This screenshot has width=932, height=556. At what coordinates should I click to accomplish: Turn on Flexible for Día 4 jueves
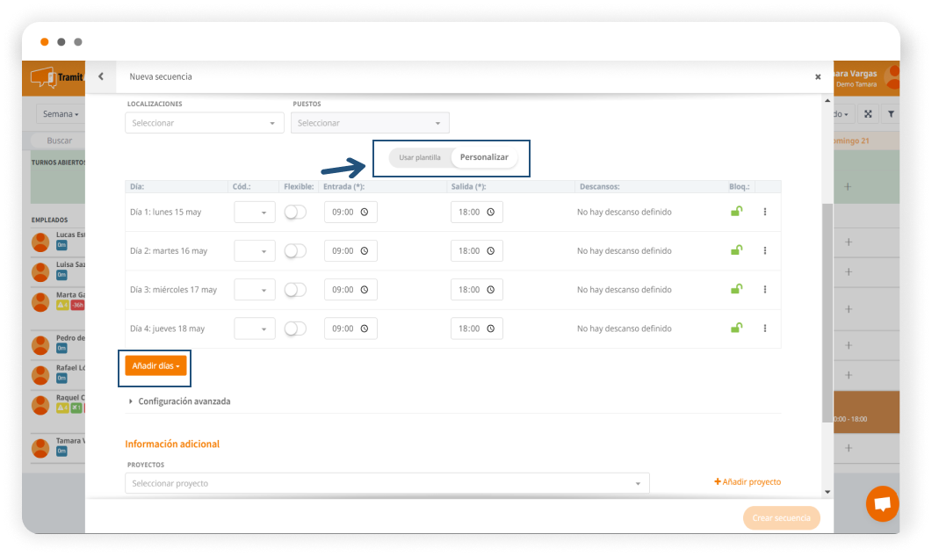pyautogui.click(x=295, y=328)
